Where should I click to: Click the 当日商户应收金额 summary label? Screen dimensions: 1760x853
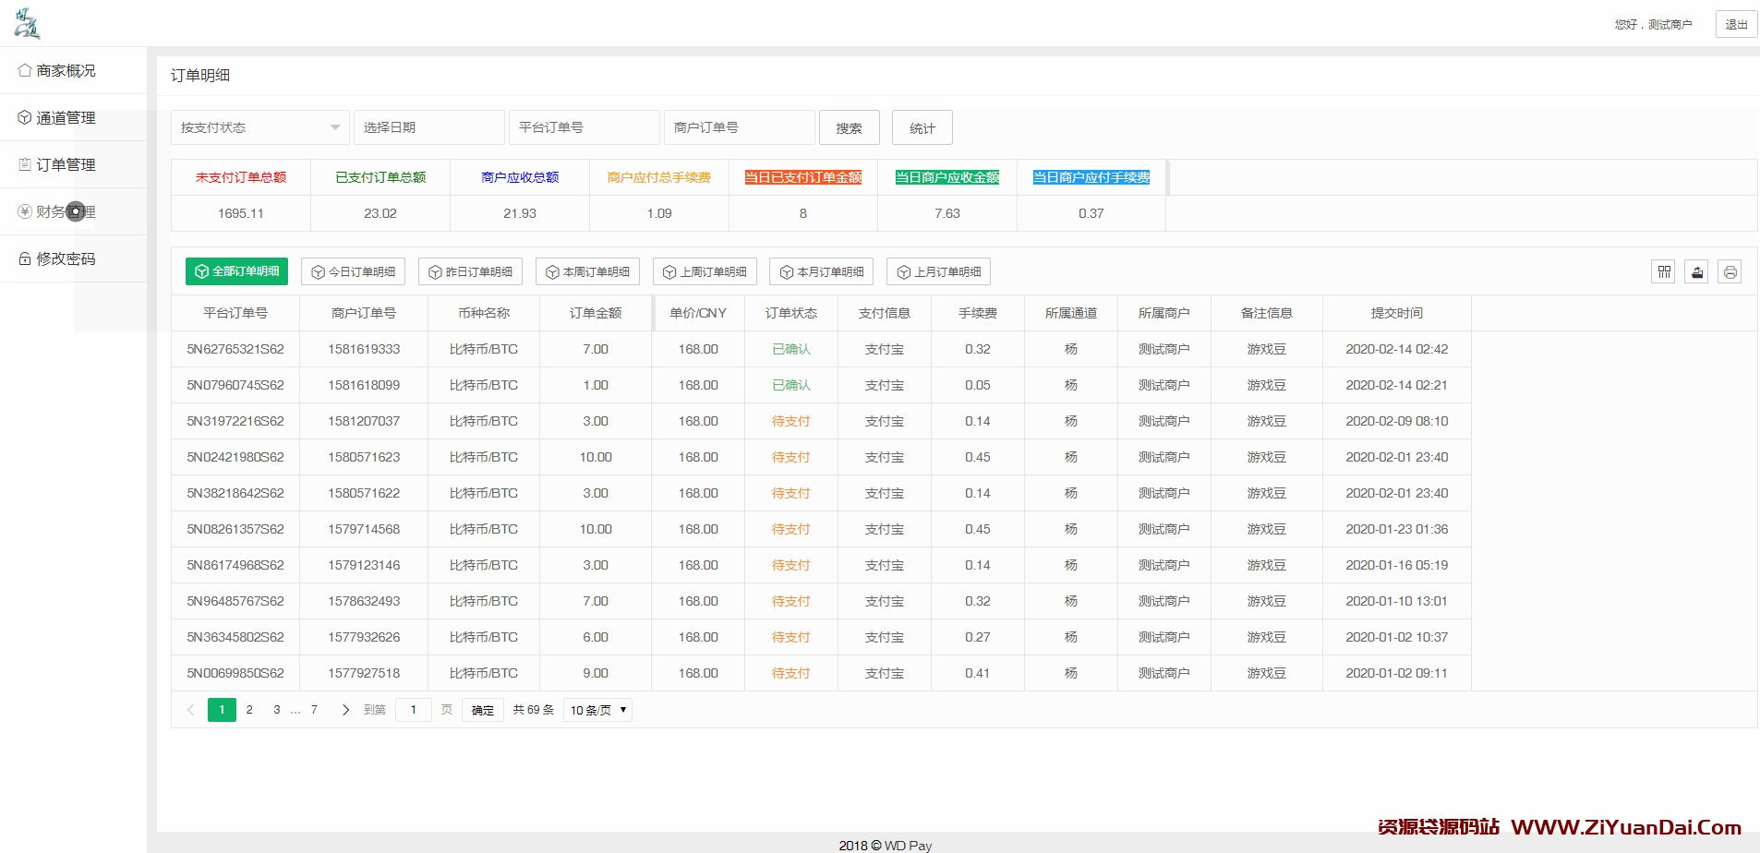point(947,177)
